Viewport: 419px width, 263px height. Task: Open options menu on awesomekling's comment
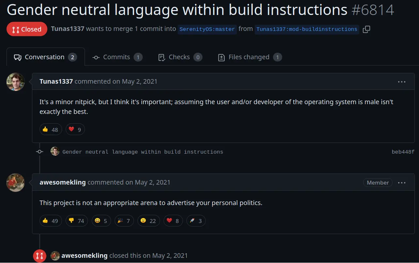pyautogui.click(x=402, y=183)
